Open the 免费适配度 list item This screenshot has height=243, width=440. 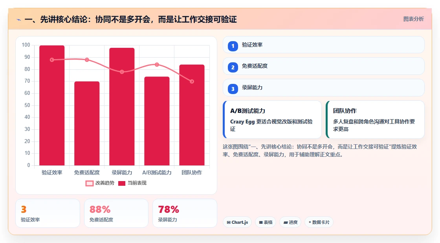(324, 66)
